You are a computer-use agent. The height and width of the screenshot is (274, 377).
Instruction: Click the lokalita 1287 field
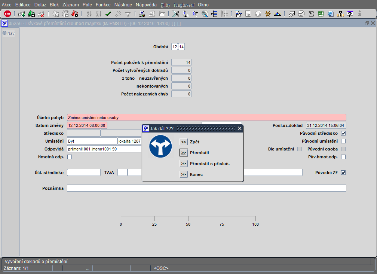[130, 141]
